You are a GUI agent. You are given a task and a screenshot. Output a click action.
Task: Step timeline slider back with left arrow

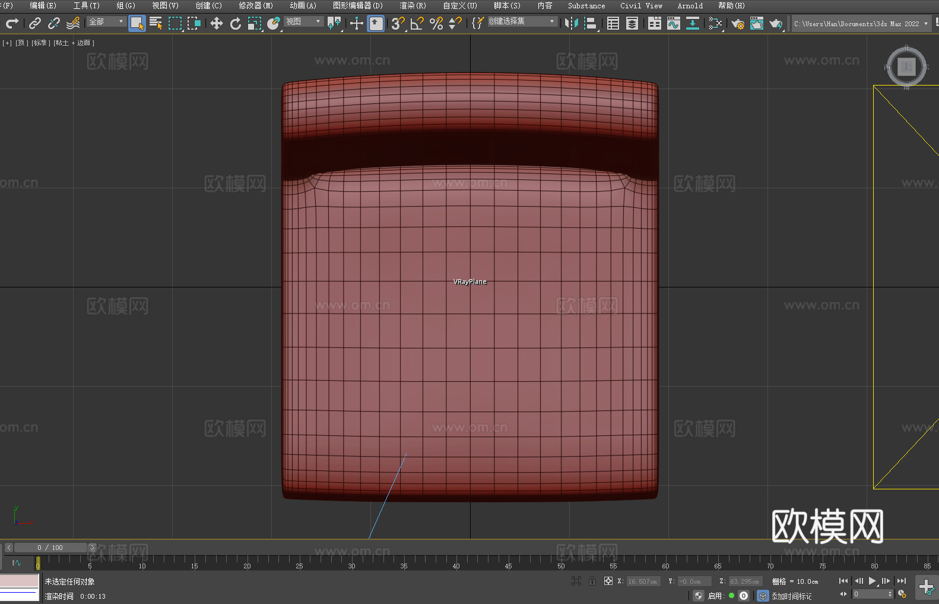tap(8, 548)
